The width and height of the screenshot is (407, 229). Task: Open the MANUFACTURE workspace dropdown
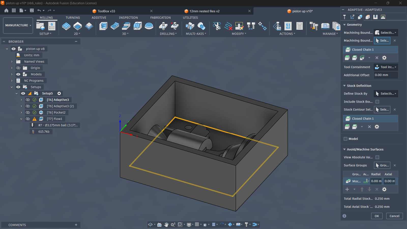click(x=18, y=25)
